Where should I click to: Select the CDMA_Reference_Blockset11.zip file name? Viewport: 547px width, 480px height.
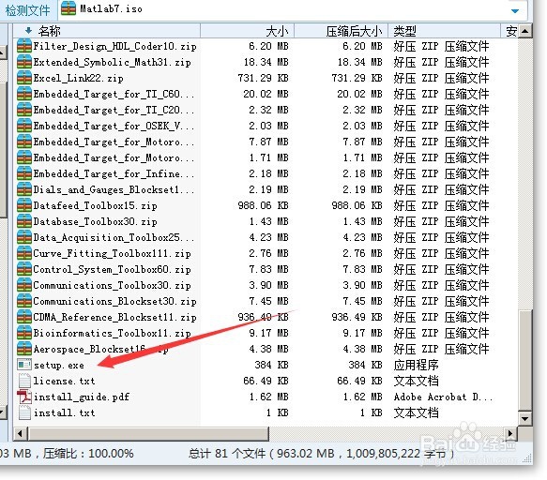point(114,317)
